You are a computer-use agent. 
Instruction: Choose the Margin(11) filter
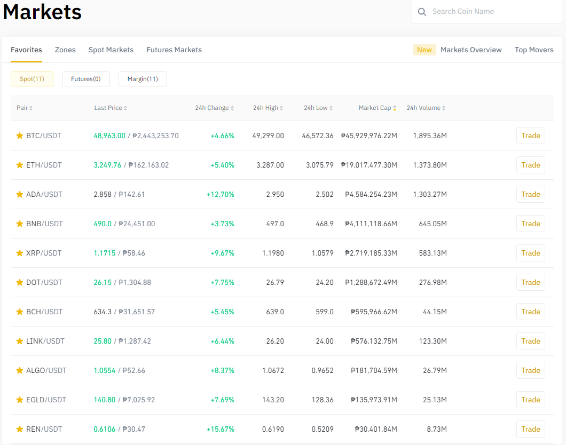coord(143,79)
